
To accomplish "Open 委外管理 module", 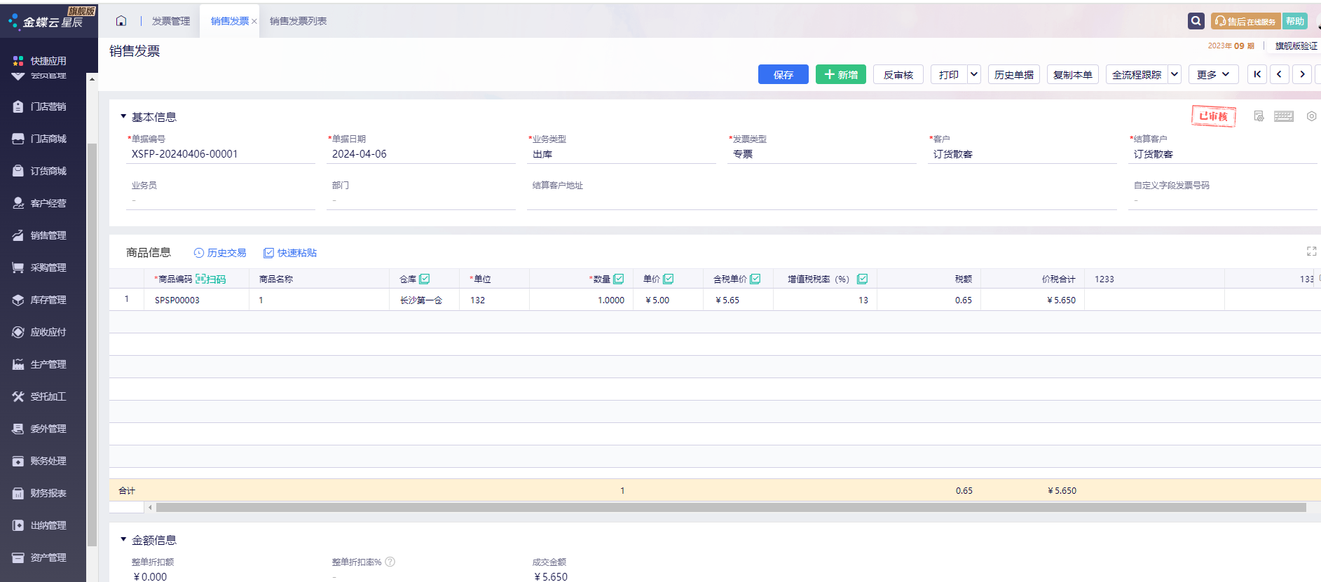I will pos(40,429).
